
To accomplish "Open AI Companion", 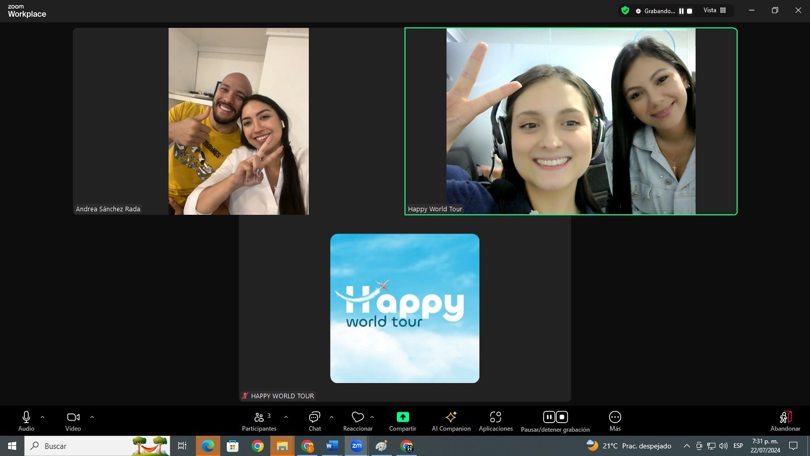I will [451, 421].
